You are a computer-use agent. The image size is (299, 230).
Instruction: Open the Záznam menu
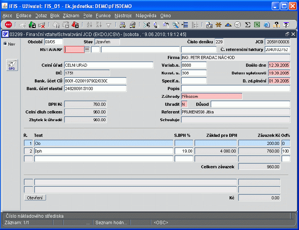(71, 16)
